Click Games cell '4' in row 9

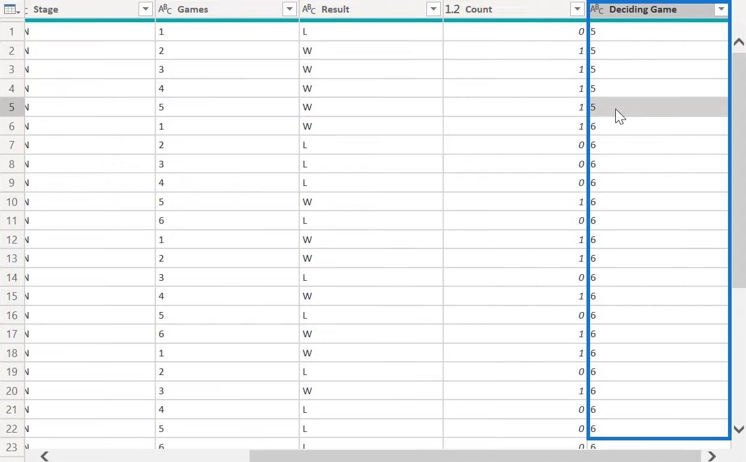pos(227,183)
